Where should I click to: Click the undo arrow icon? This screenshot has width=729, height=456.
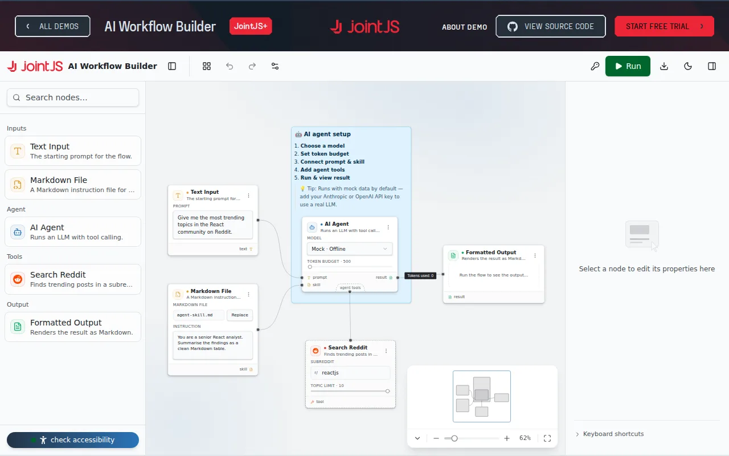click(x=230, y=66)
